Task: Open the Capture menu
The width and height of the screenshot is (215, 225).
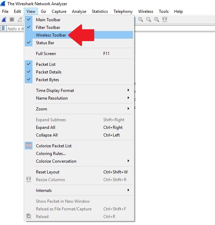Action: [59, 11]
